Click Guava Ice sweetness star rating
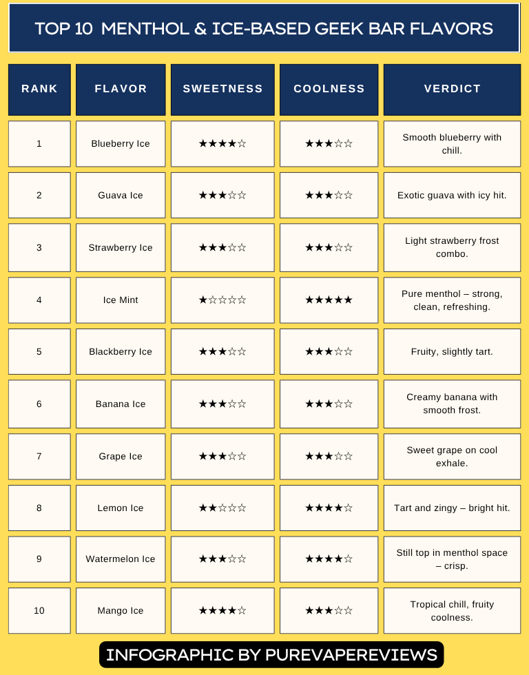 (222, 196)
